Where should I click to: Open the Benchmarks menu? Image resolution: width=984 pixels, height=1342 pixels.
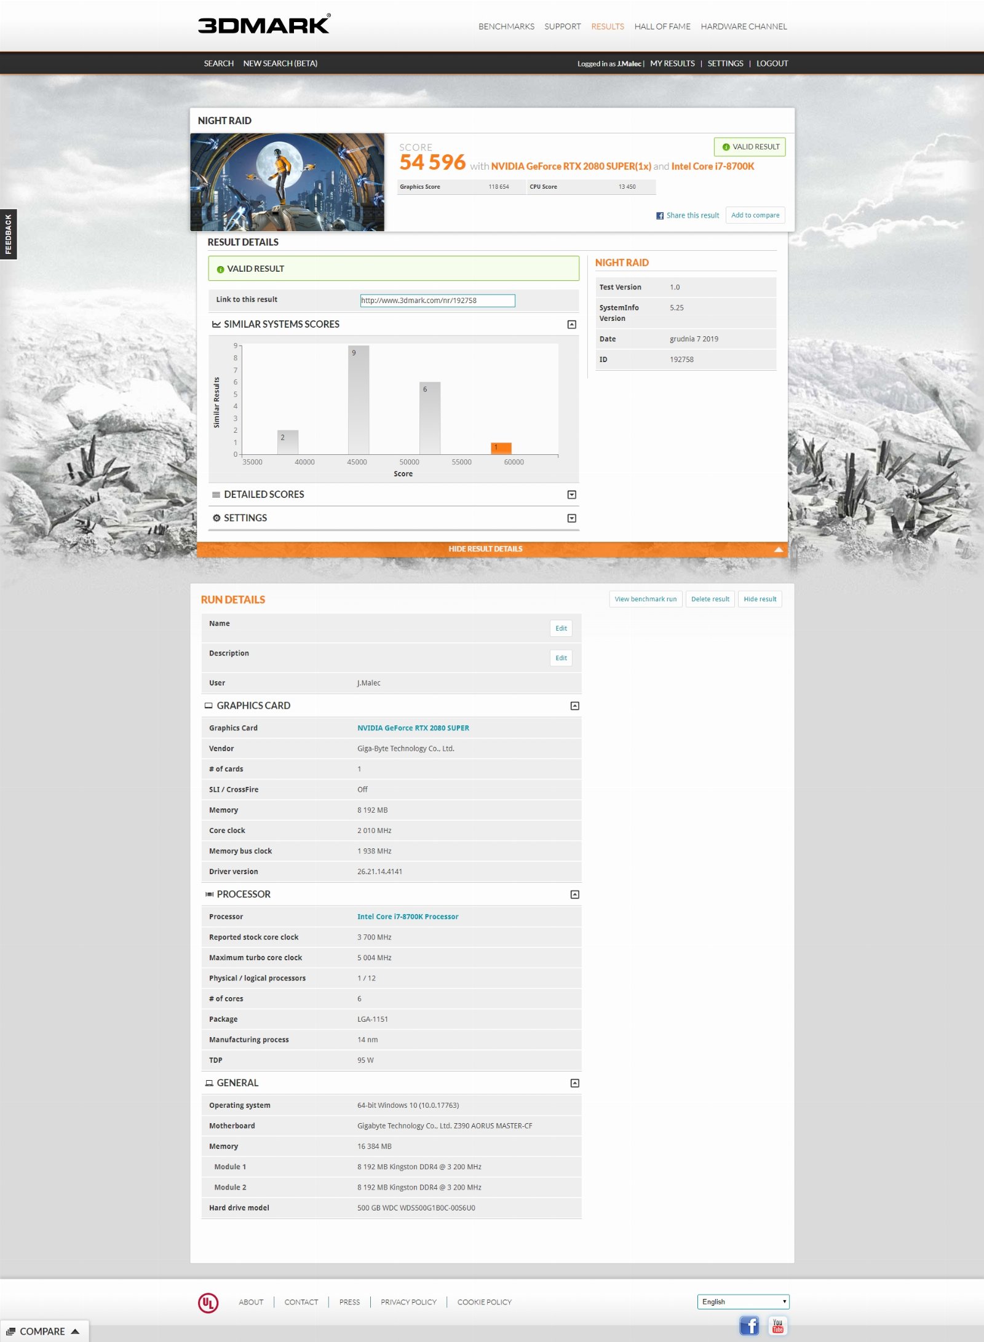click(506, 26)
